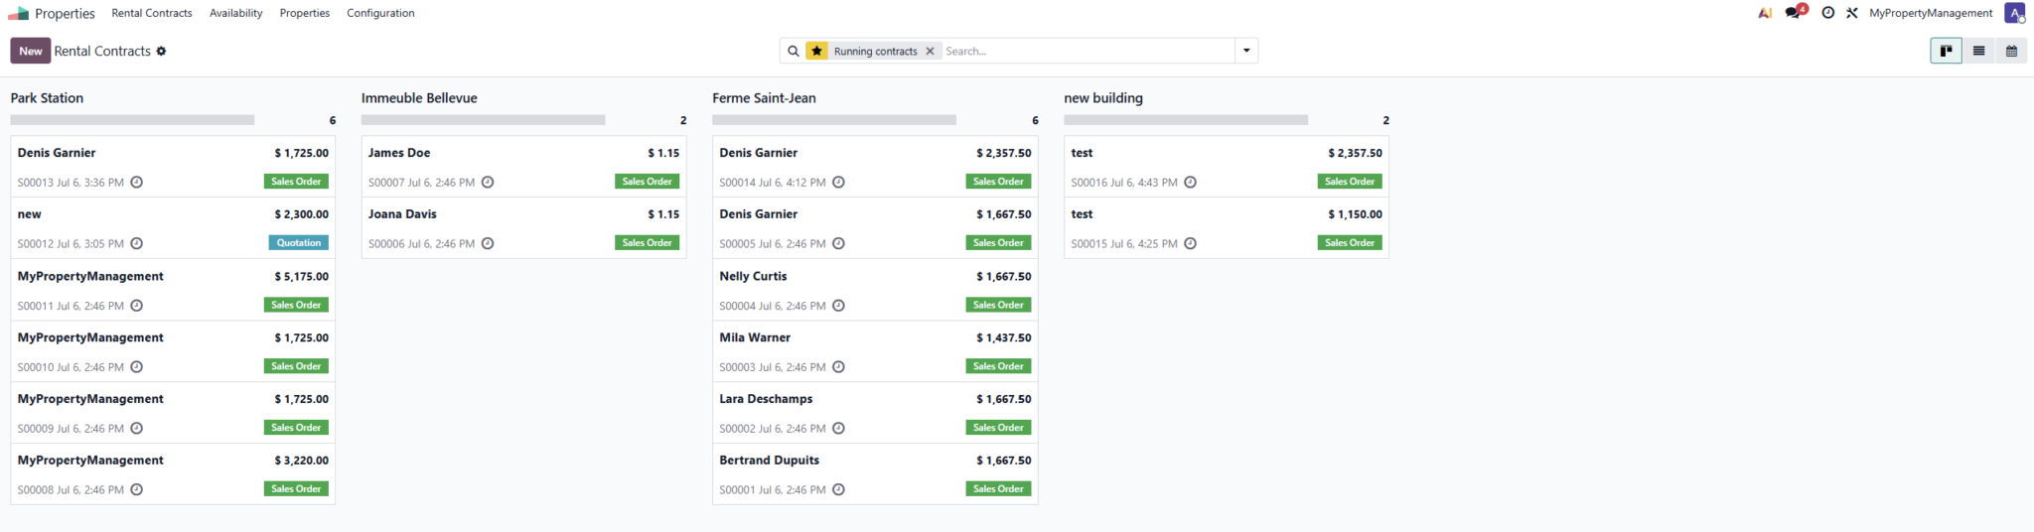The height and width of the screenshot is (532, 2034).
Task: Open activity clock on S00011 card
Action: pos(137,306)
